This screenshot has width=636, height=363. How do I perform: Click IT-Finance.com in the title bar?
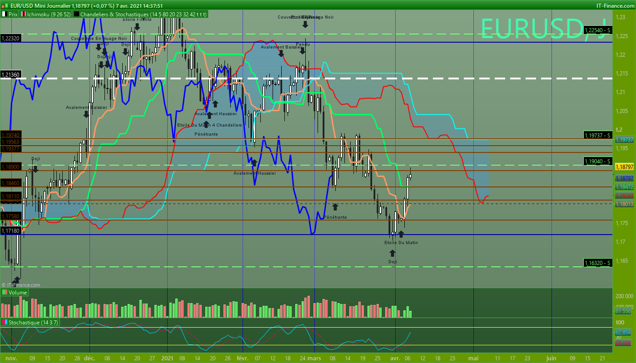click(615, 5)
